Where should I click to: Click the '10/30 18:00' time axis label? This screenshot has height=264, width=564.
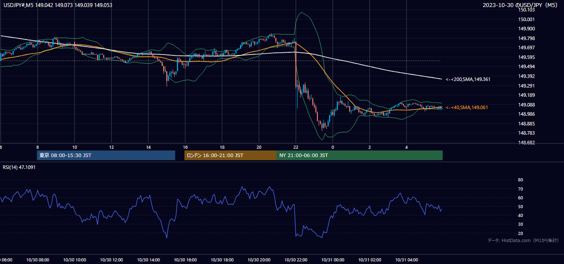[222, 260]
